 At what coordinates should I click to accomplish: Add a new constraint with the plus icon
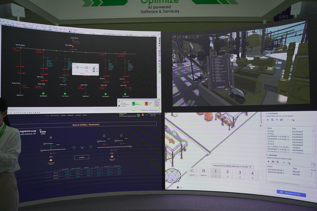pyautogui.click(x=268, y=119)
